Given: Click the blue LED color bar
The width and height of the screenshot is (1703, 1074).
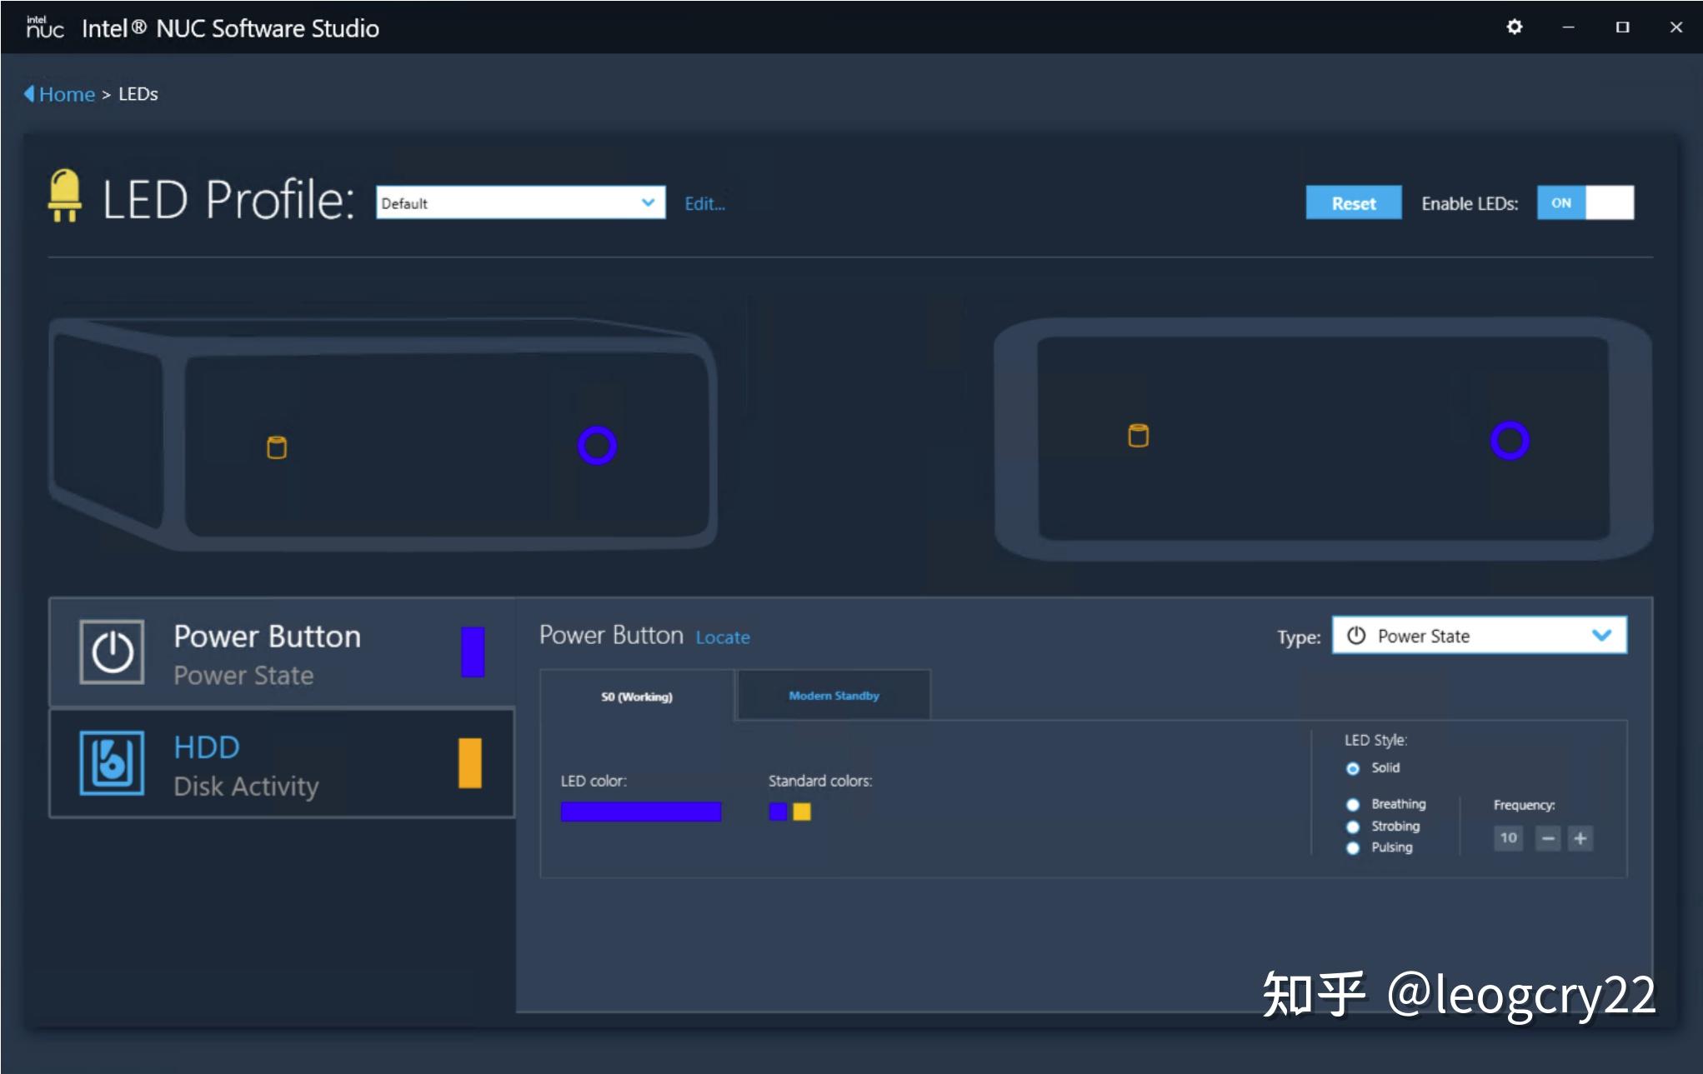Looking at the screenshot, I should pyautogui.click(x=640, y=812).
